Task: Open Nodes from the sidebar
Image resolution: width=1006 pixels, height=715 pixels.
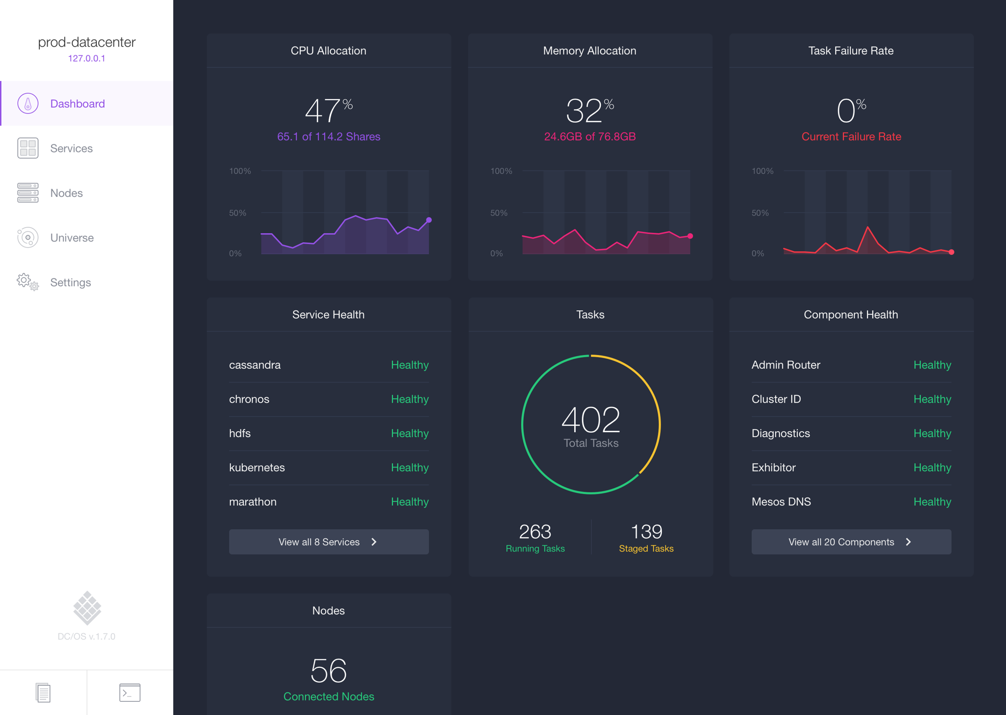Action: click(67, 193)
